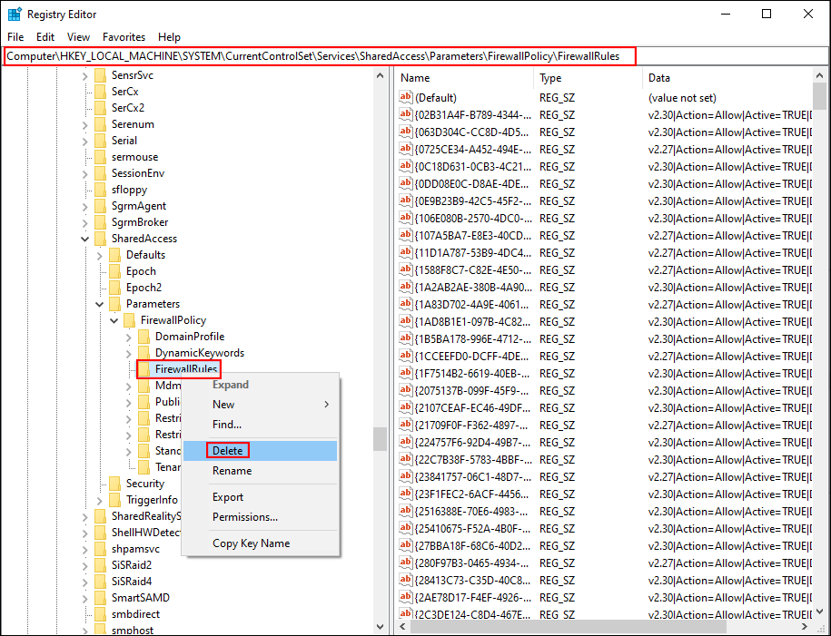Expand the DomainProfile key
This screenshot has width=831, height=636.
129,337
